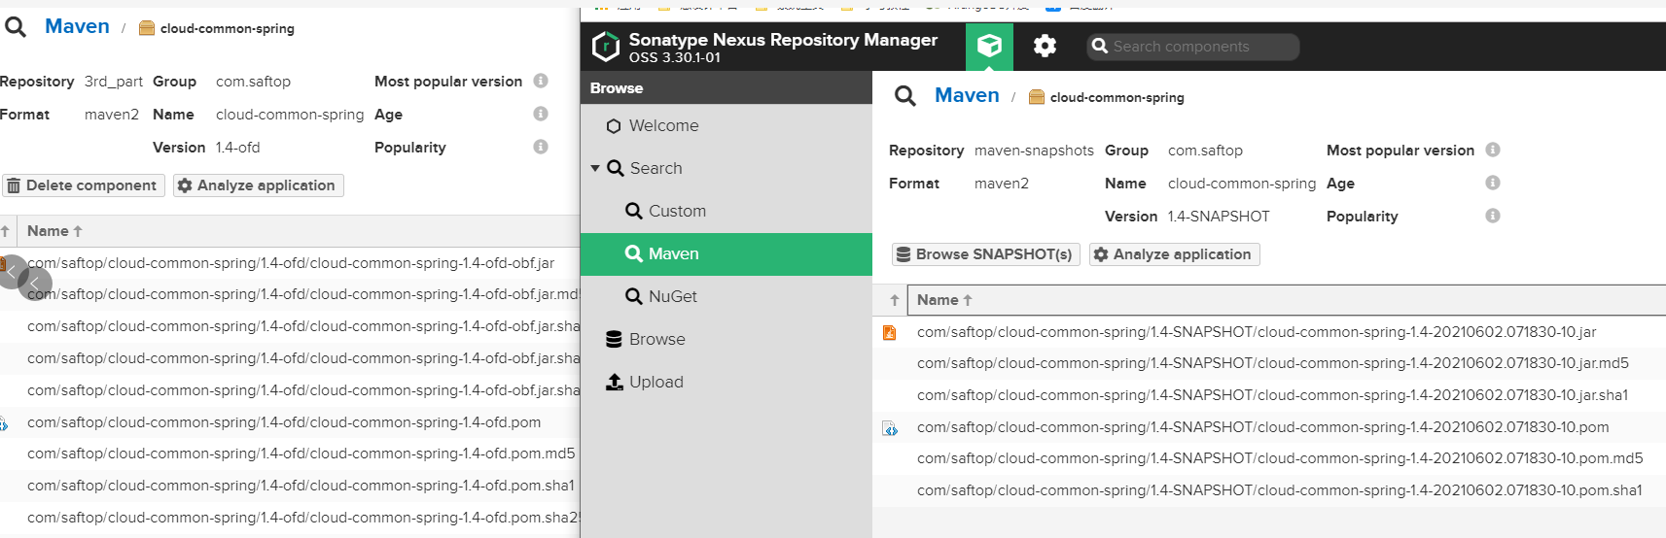Click the search magnifier icon in left window
1666x538 pixels.
[x=16, y=27]
